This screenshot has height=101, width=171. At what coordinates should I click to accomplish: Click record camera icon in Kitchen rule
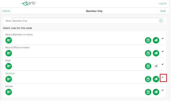[x=148, y=92]
